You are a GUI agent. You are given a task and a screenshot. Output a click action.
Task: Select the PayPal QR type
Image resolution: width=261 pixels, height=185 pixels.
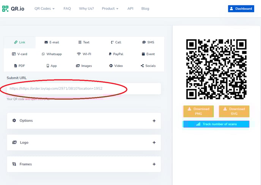pos(116,54)
